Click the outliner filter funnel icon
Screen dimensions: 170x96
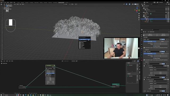point(166,4)
